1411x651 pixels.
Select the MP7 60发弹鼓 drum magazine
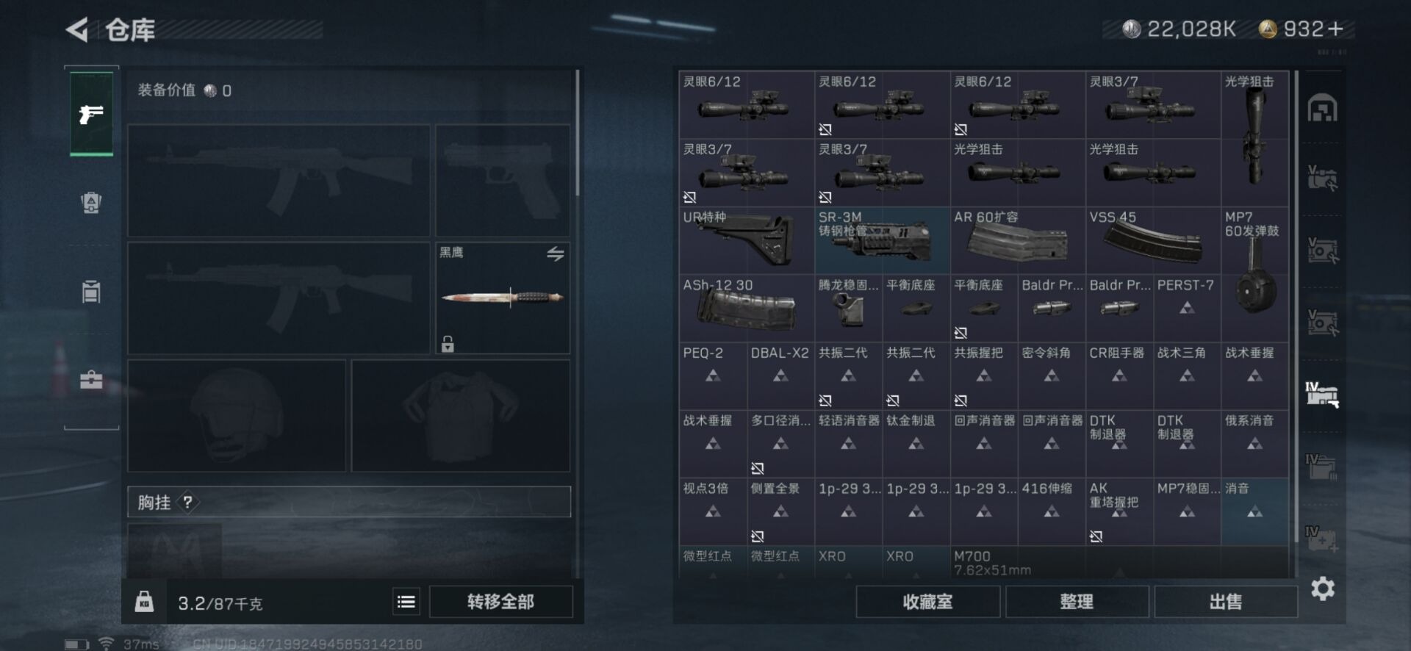click(1254, 273)
